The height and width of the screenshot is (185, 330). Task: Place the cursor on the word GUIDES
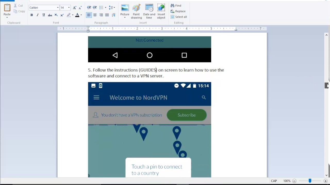click(x=148, y=70)
